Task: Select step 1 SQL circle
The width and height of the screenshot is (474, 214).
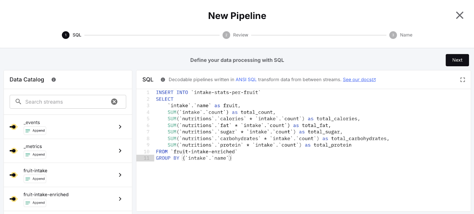Action: point(65,35)
